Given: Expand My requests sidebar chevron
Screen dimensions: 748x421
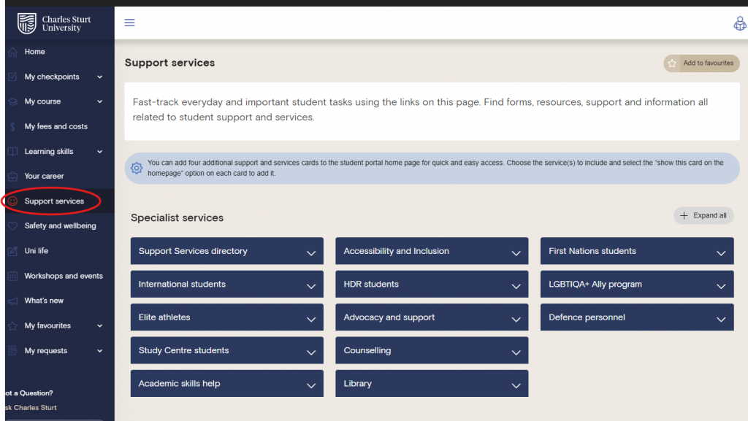Looking at the screenshot, I should pyautogui.click(x=100, y=351).
